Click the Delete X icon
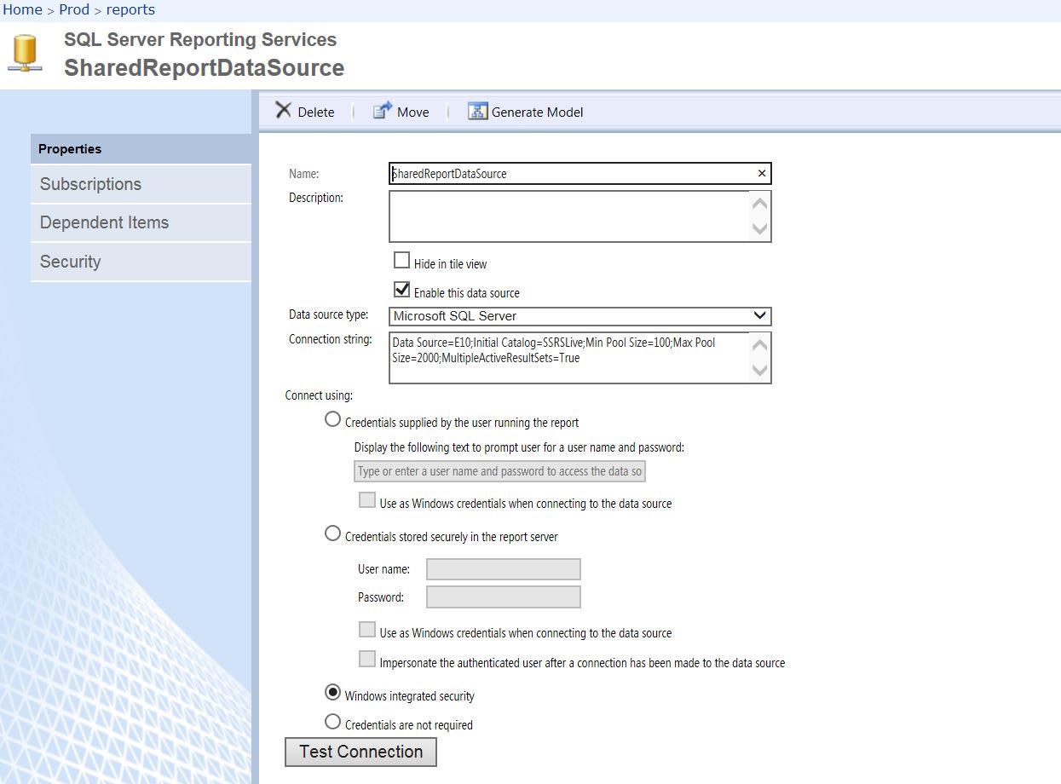1061x784 pixels. 284,111
